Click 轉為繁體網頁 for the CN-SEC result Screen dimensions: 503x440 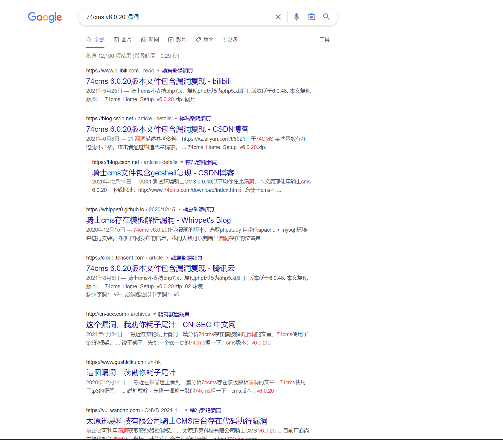click(174, 314)
